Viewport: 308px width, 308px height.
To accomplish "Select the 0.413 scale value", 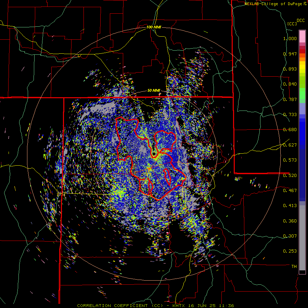I will [x=290, y=206].
